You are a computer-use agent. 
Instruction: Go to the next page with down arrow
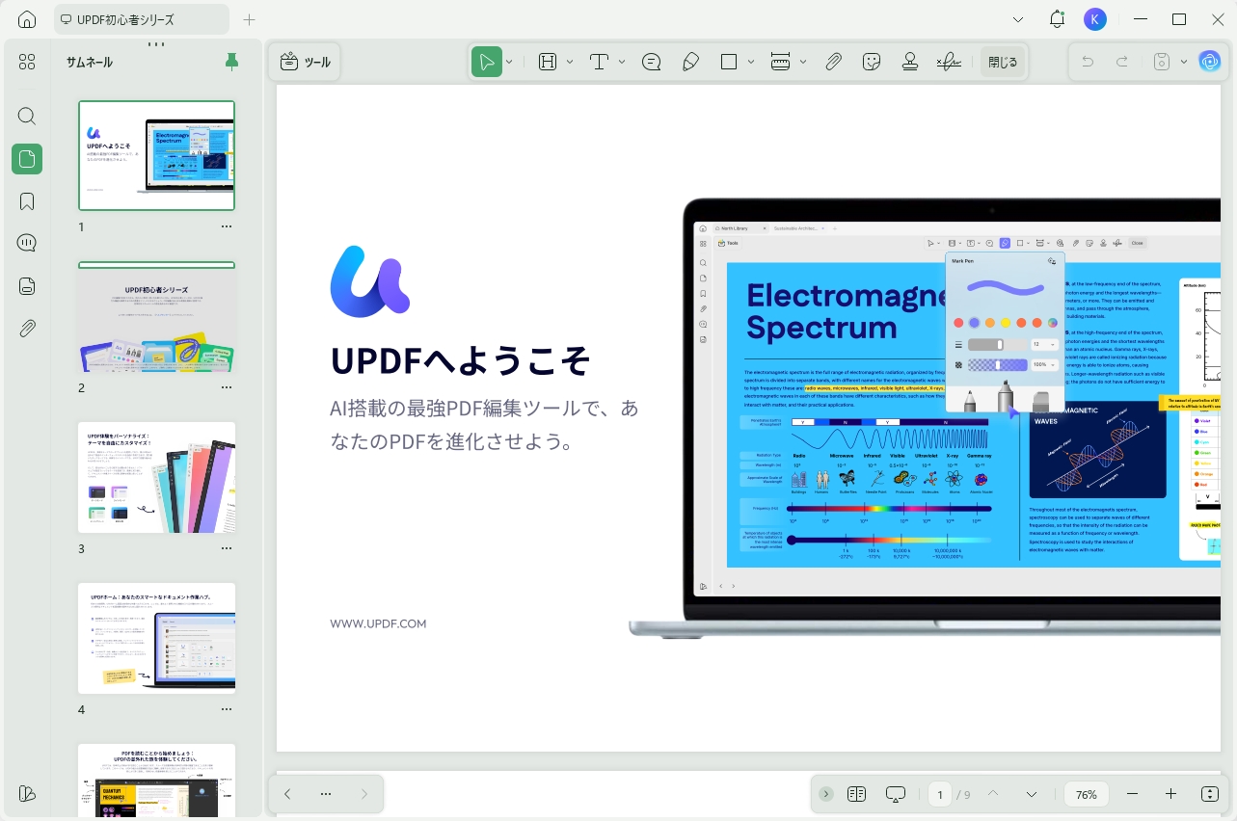(1032, 794)
